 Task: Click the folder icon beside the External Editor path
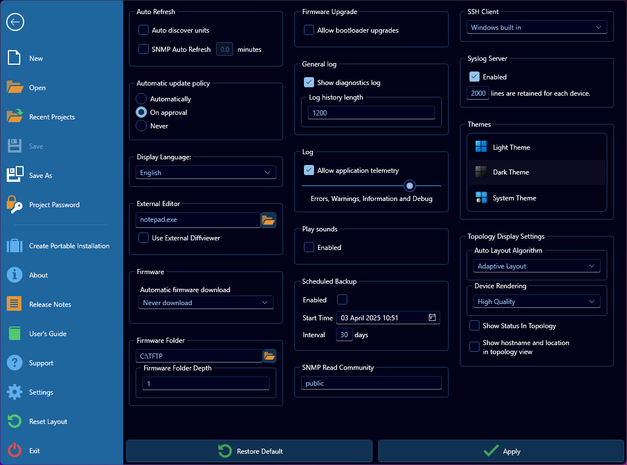(x=269, y=220)
